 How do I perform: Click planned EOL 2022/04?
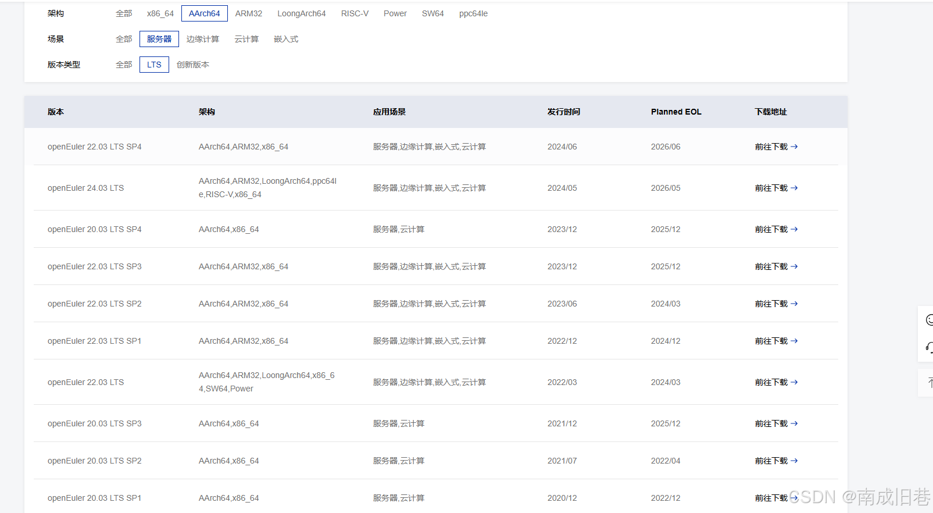pyautogui.click(x=666, y=461)
